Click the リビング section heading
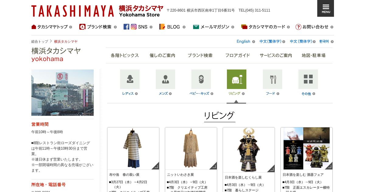 [x=220, y=116]
